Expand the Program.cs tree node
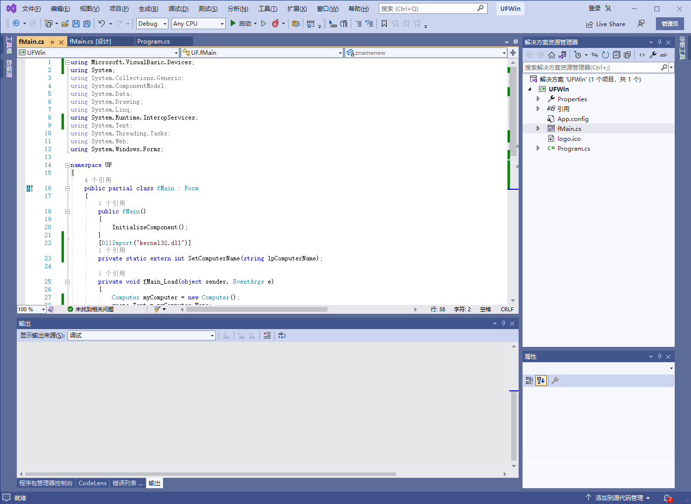691x504 pixels. click(x=538, y=148)
